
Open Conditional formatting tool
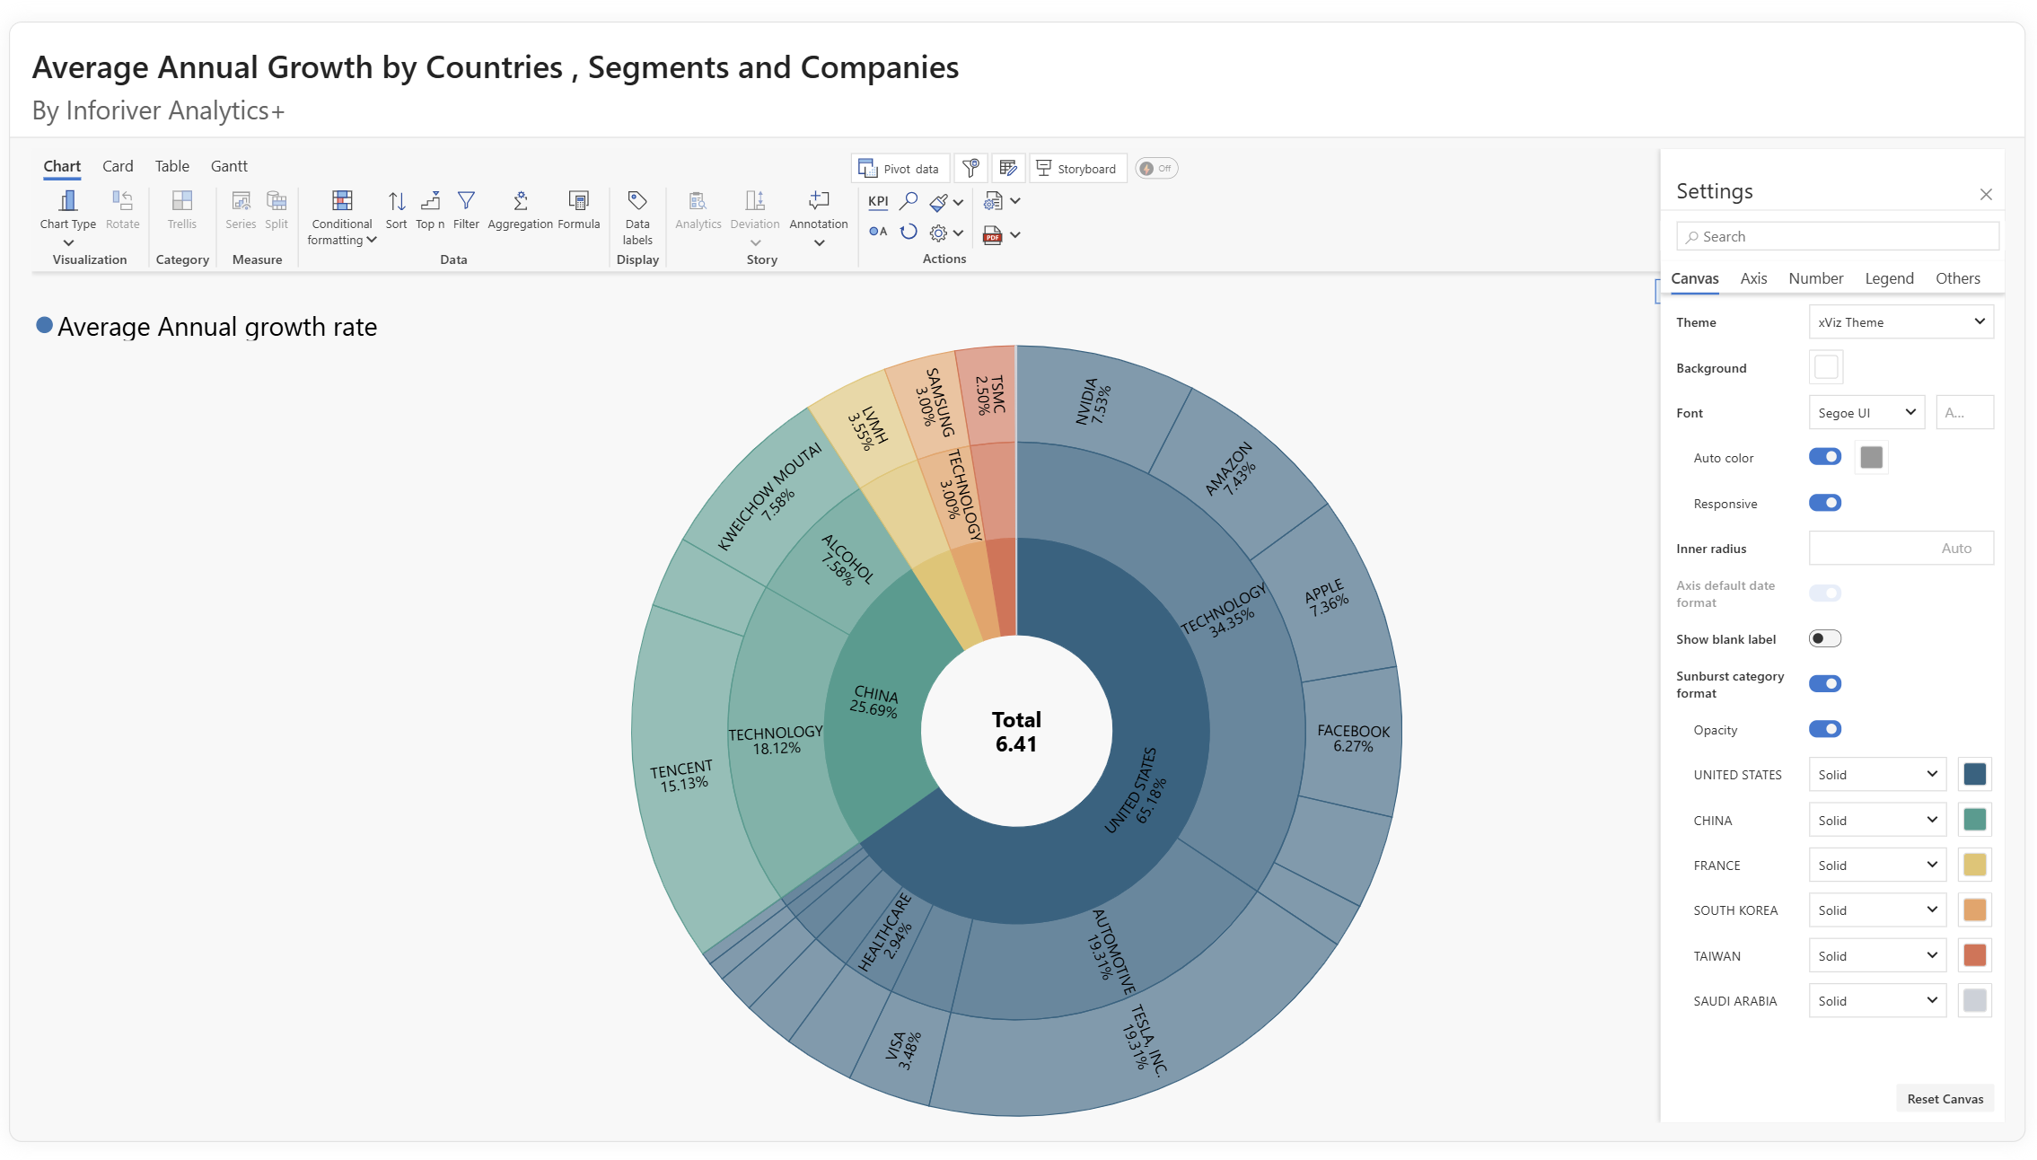tap(342, 201)
